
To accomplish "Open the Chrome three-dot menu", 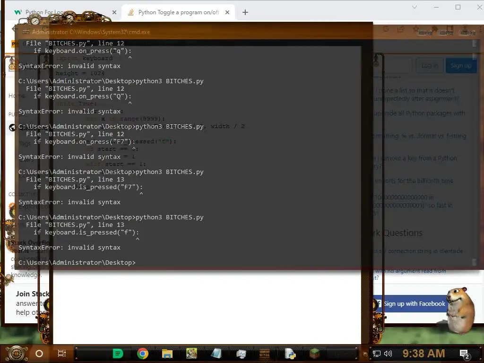I will coord(481,30).
